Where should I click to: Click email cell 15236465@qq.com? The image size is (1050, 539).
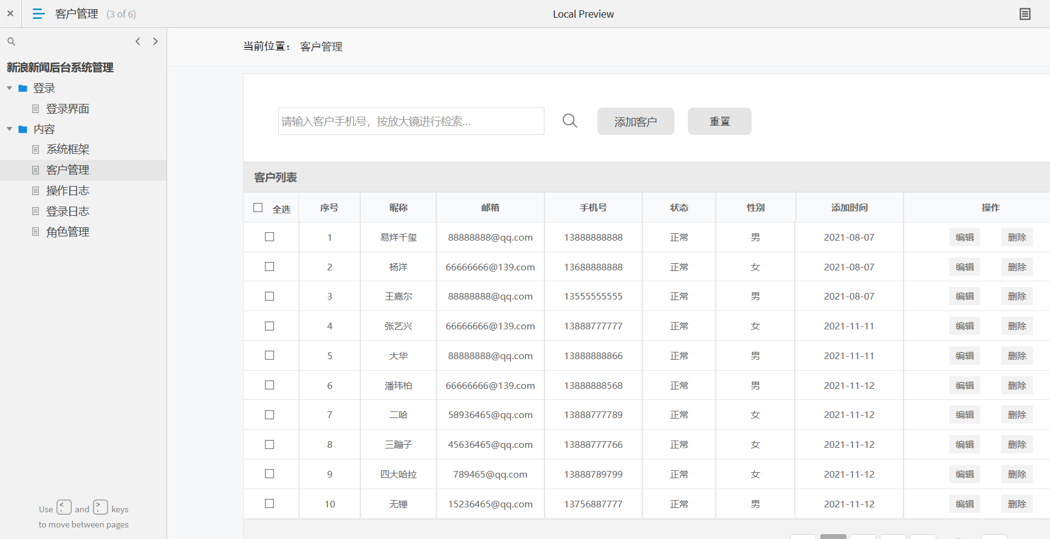(x=490, y=504)
